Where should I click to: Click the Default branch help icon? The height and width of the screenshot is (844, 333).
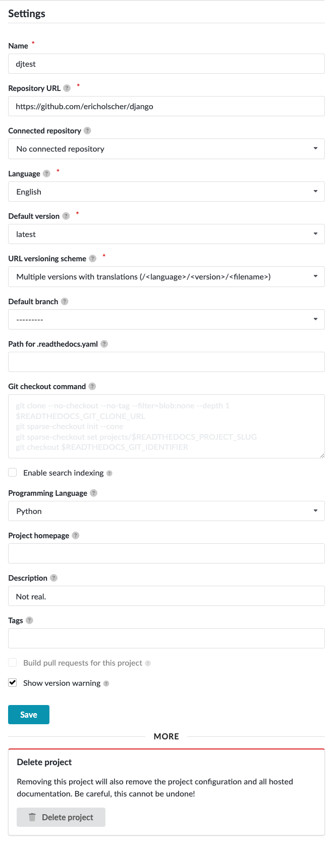[x=64, y=301]
